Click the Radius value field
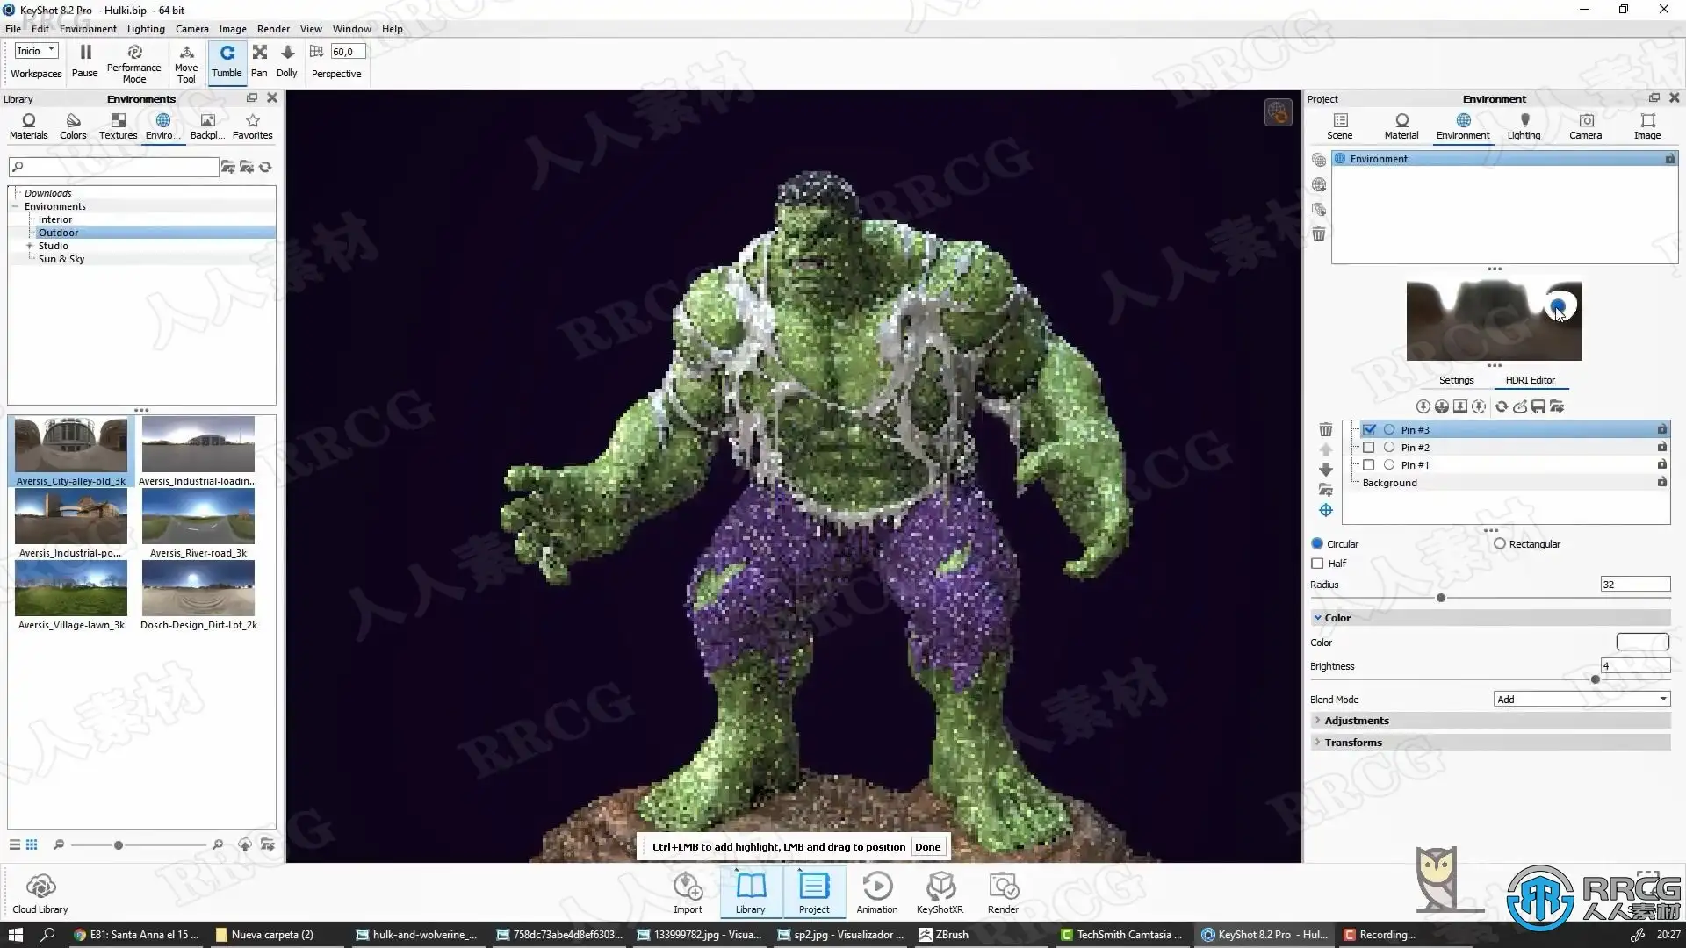1686x948 pixels. click(x=1635, y=585)
